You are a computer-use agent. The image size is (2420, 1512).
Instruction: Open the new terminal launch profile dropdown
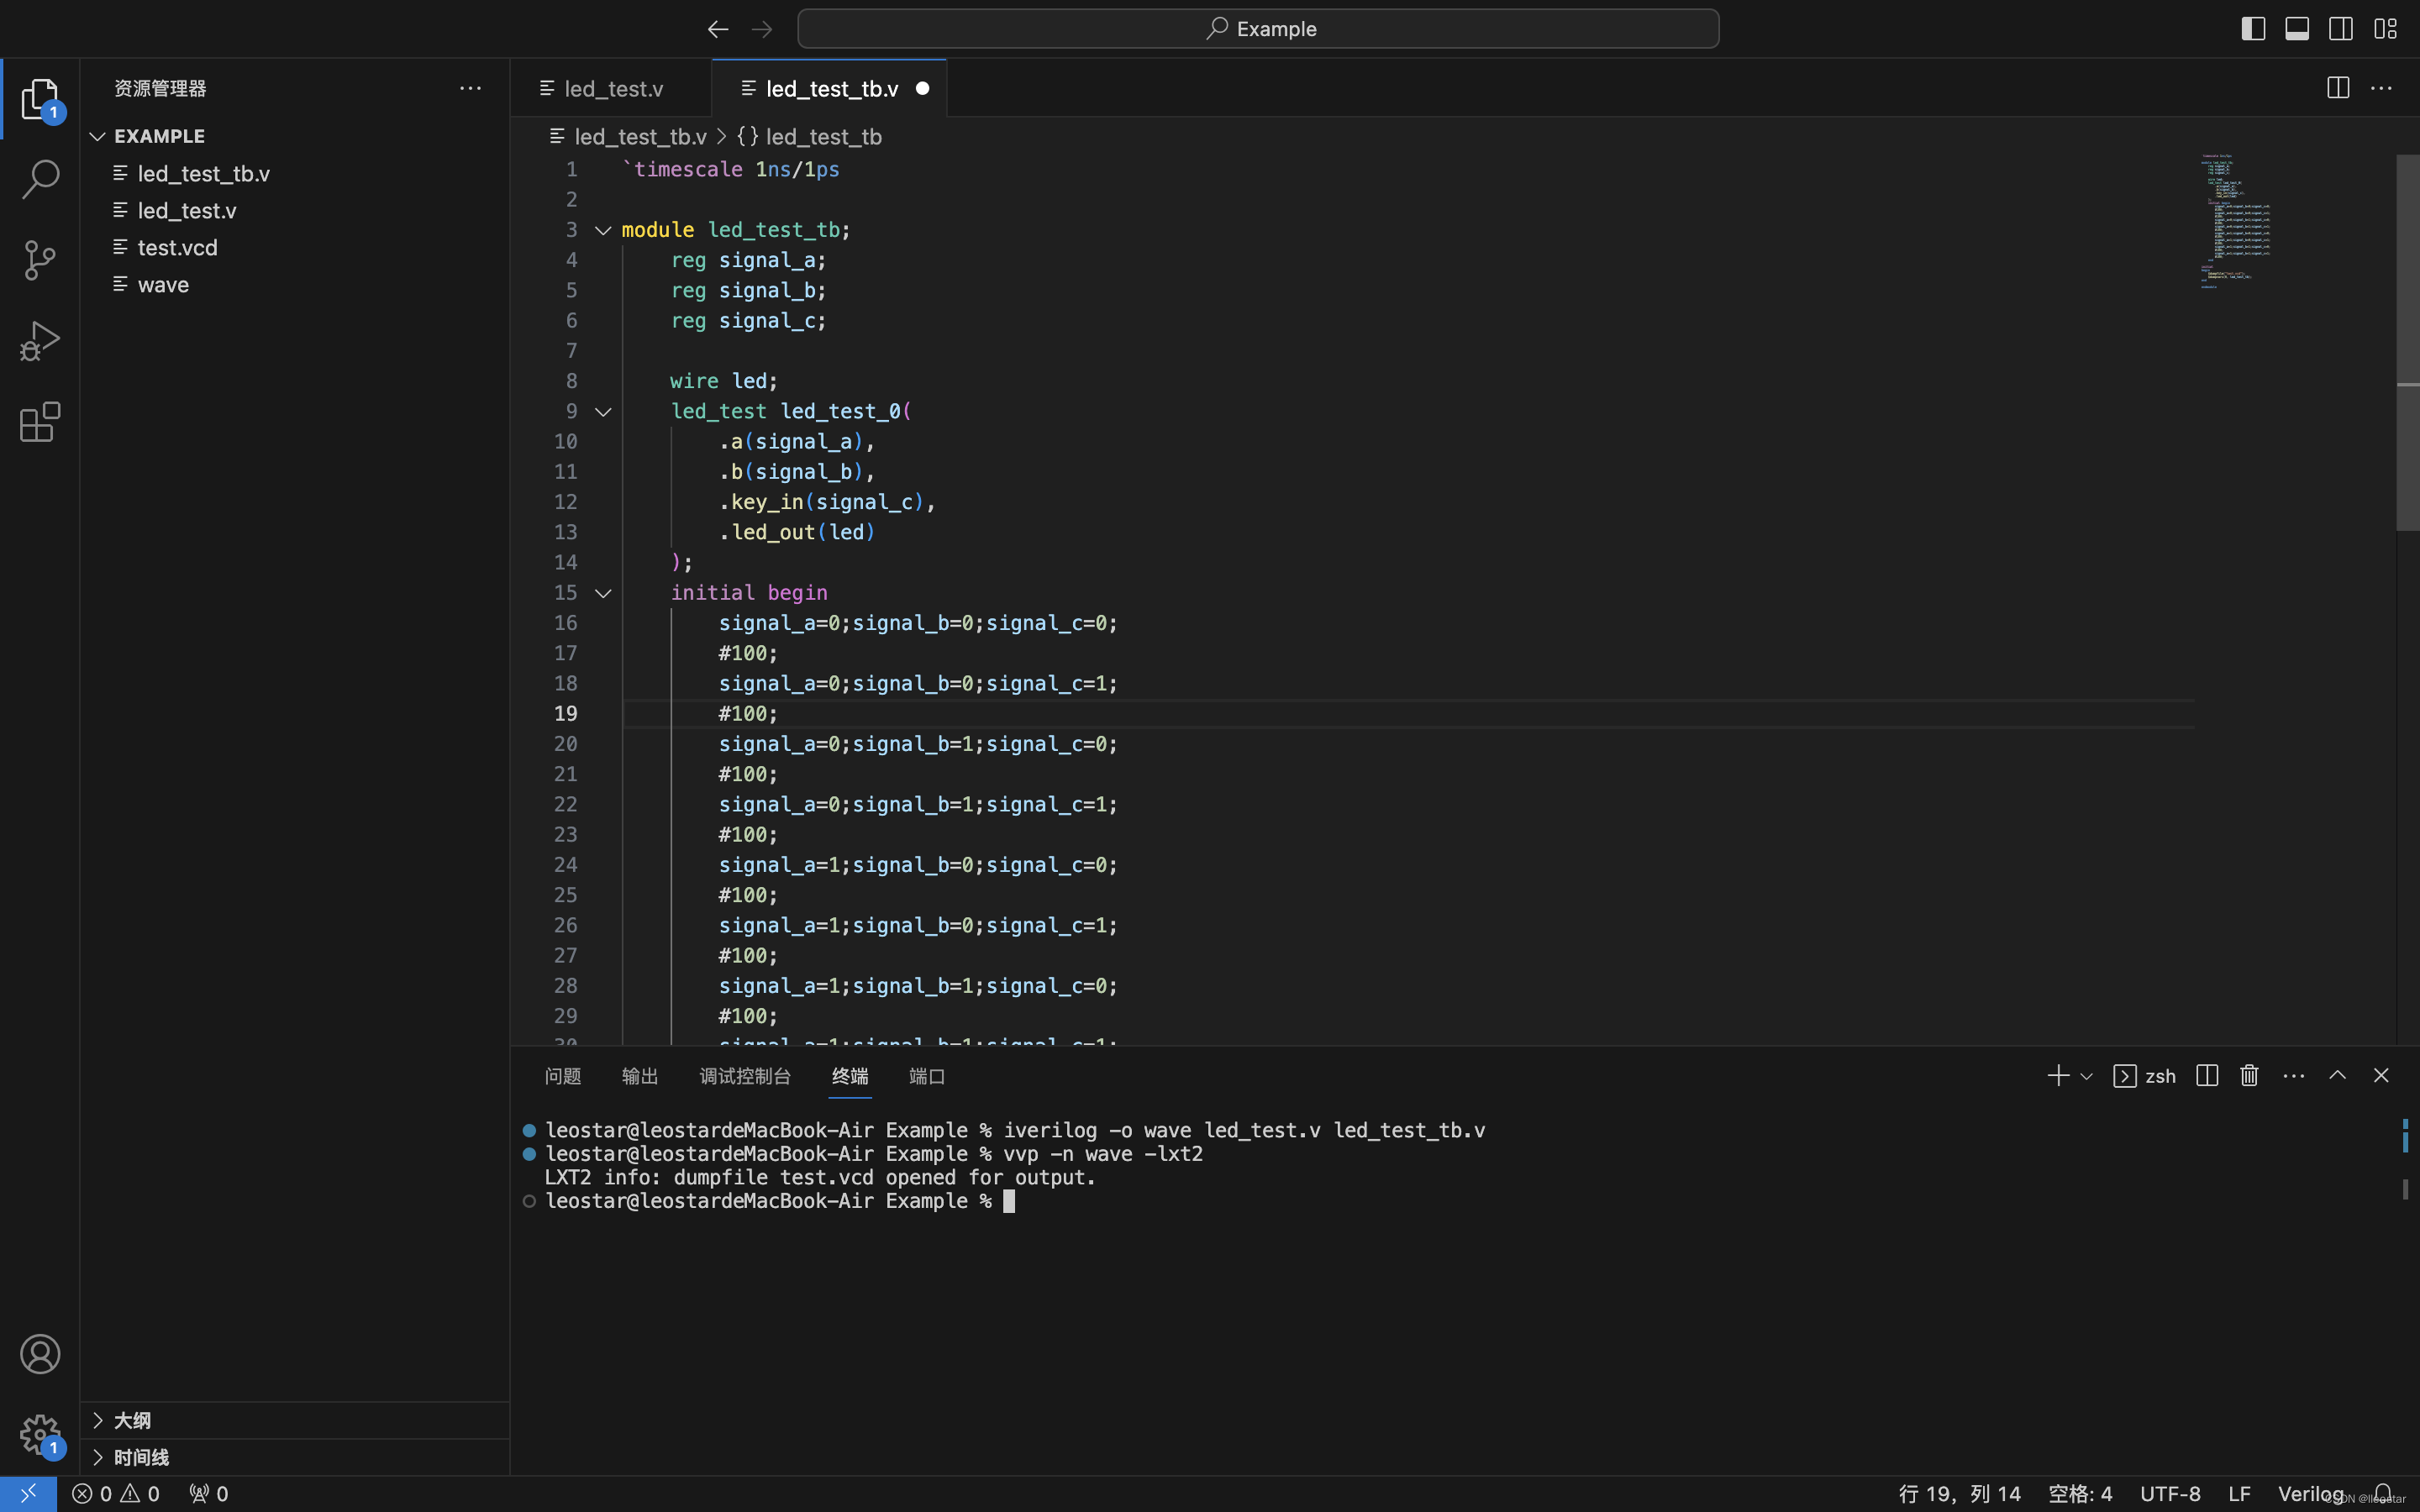click(2086, 1077)
